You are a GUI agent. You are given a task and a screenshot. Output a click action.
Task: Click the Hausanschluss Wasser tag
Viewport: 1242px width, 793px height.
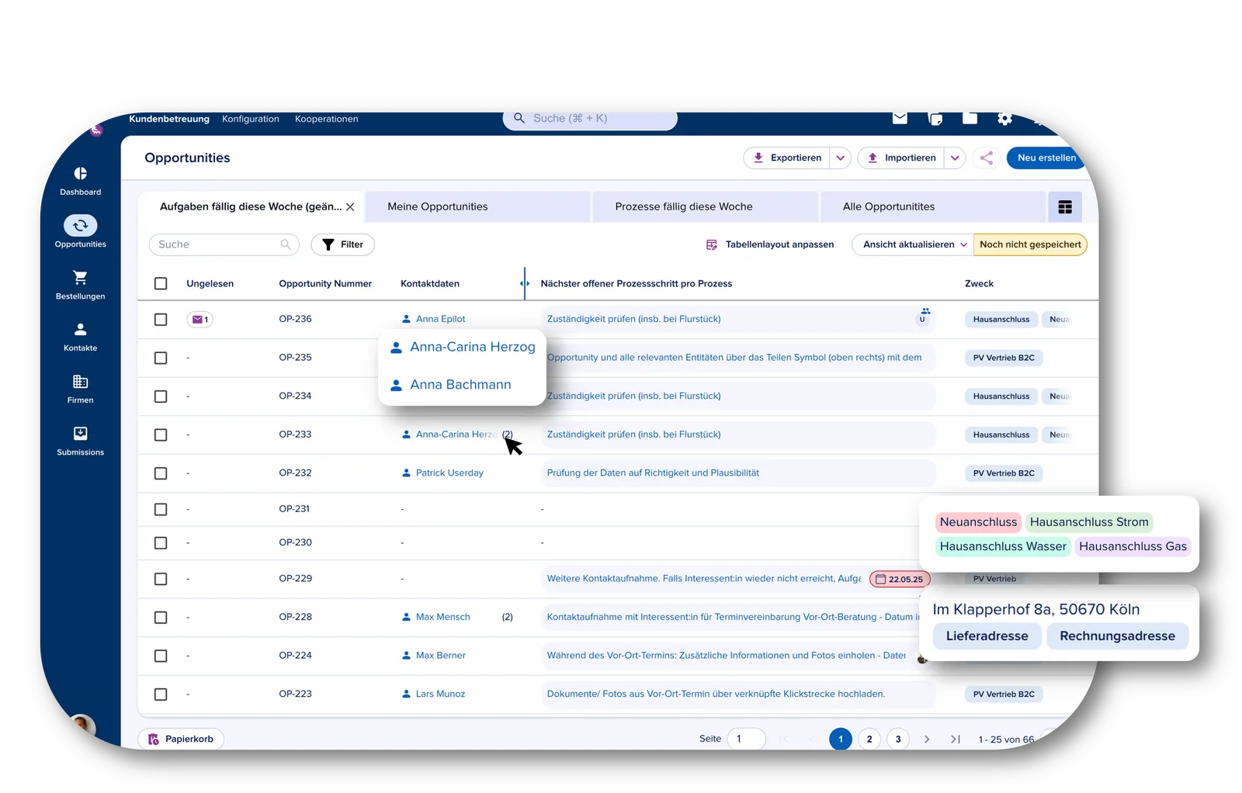(1003, 547)
